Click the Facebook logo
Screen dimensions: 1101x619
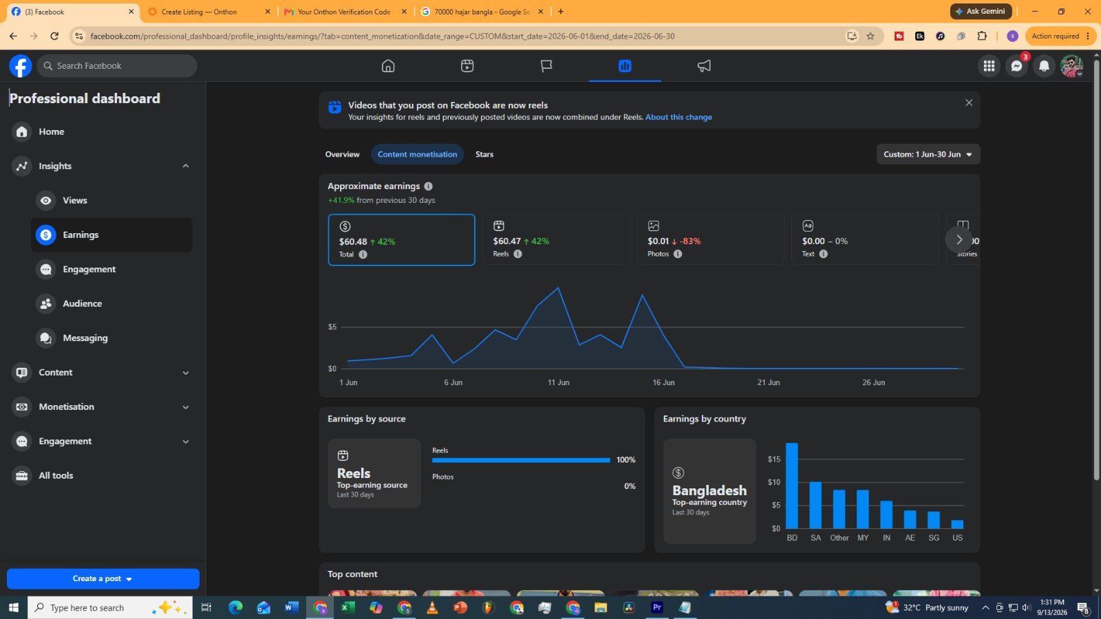coord(21,66)
